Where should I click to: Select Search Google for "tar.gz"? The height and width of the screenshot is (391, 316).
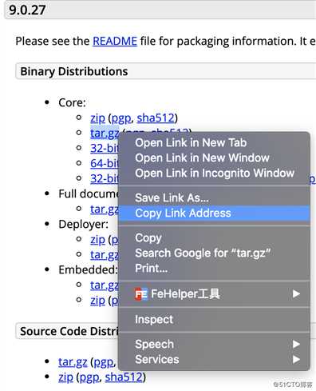(214, 253)
